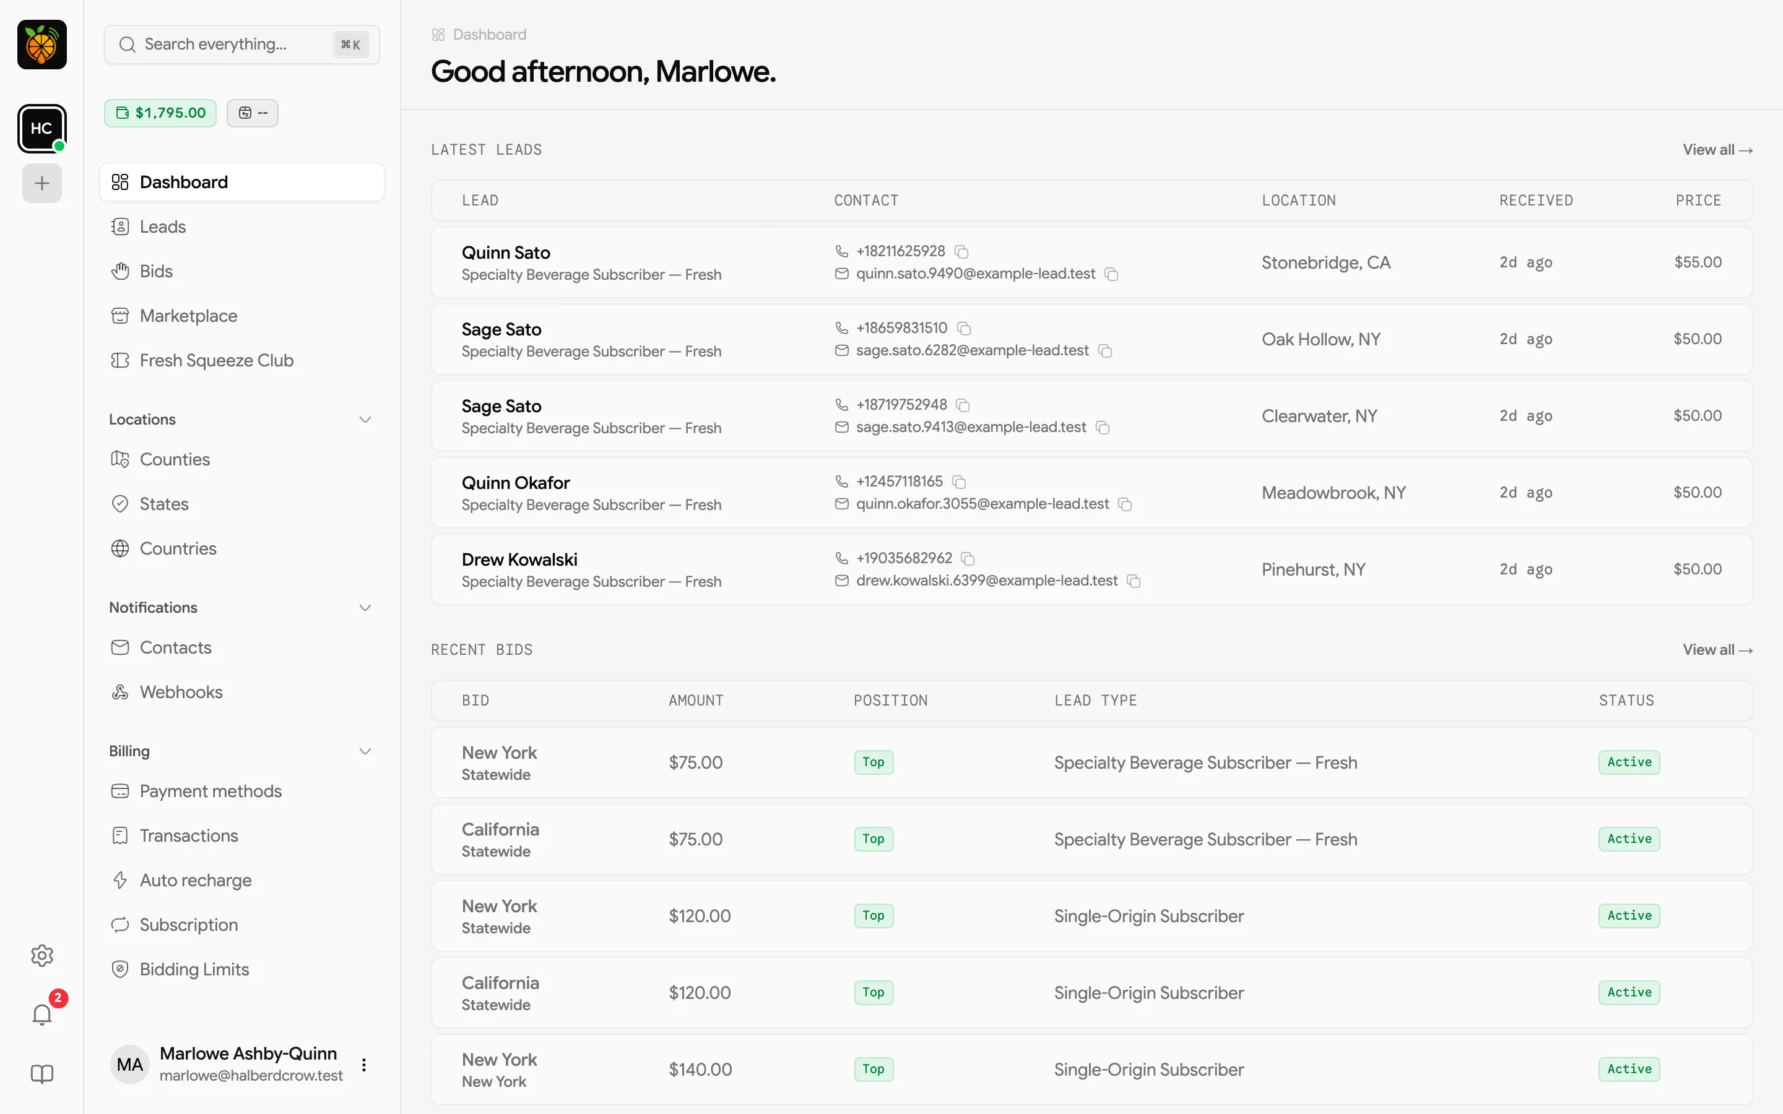Open user menu three-dot button

364,1064
